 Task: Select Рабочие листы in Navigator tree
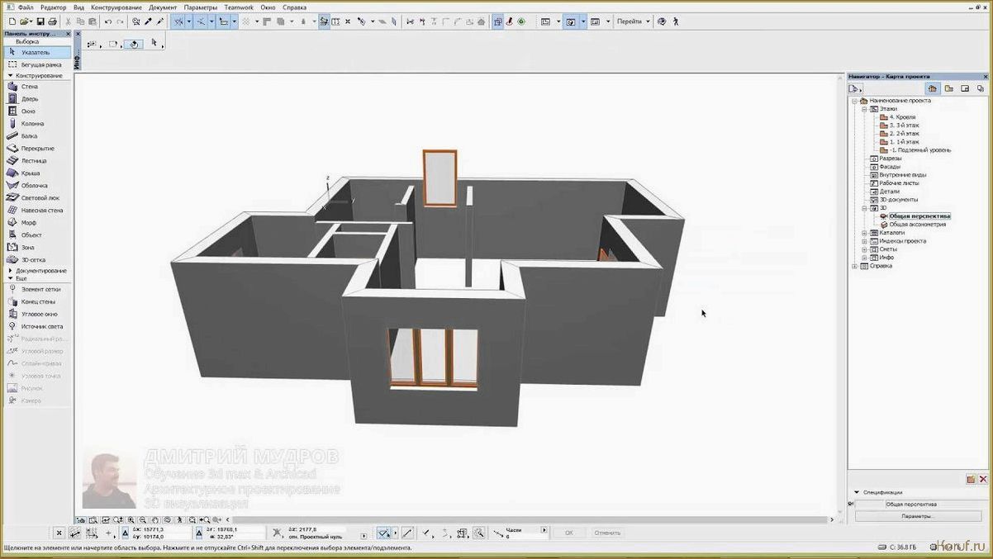point(898,183)
